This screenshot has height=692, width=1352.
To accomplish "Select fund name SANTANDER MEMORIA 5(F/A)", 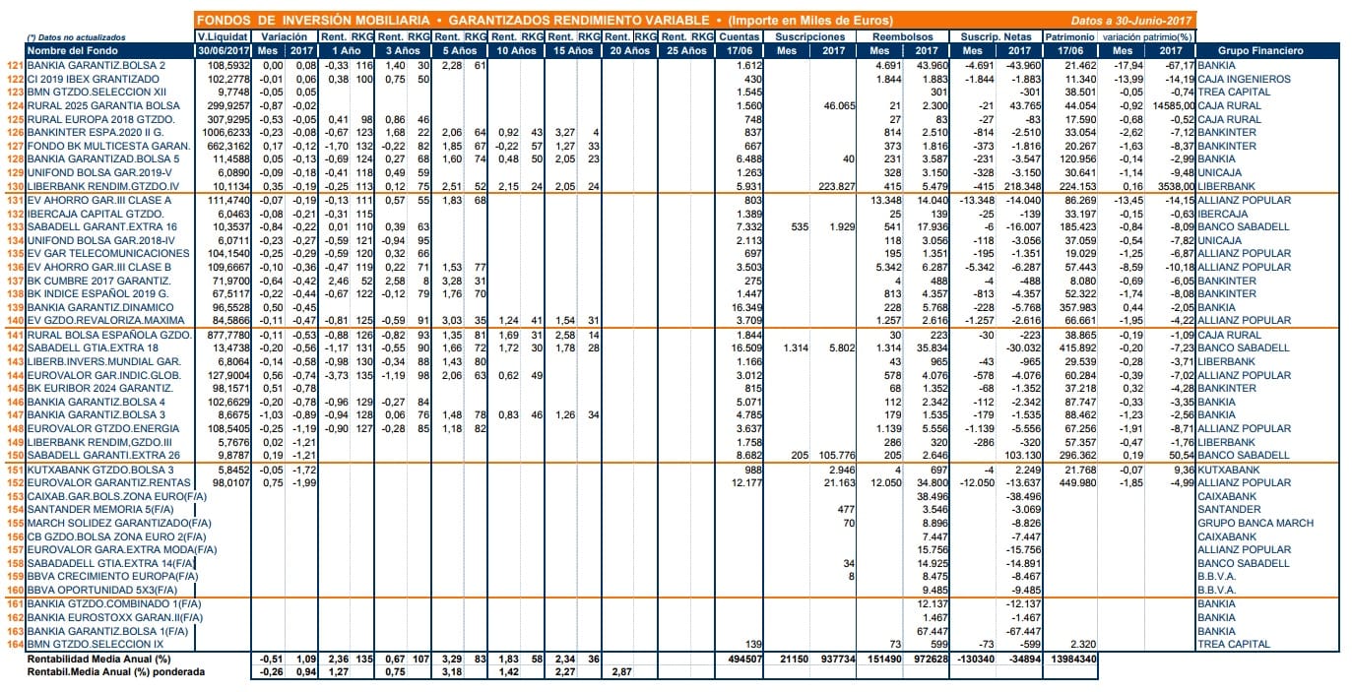I will click(x=101, y=511).
